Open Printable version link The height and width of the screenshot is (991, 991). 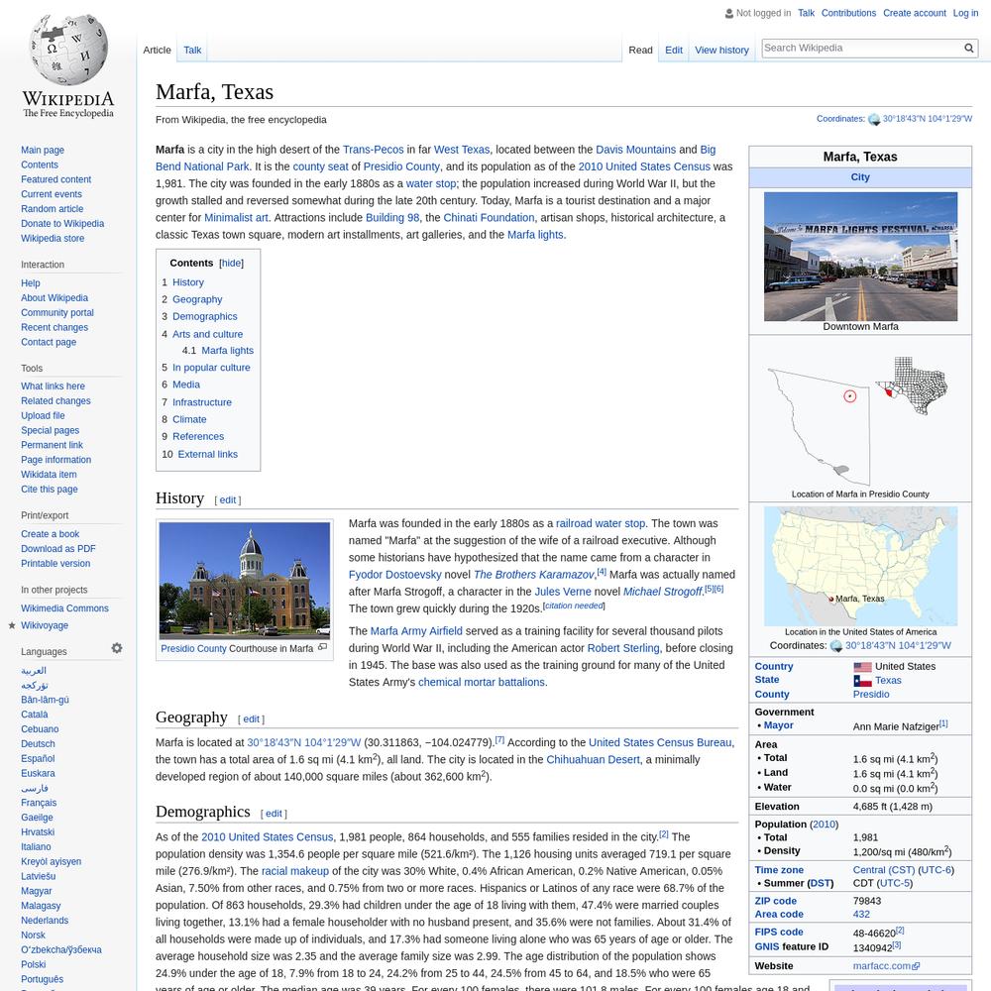click(x=55, y=564)
